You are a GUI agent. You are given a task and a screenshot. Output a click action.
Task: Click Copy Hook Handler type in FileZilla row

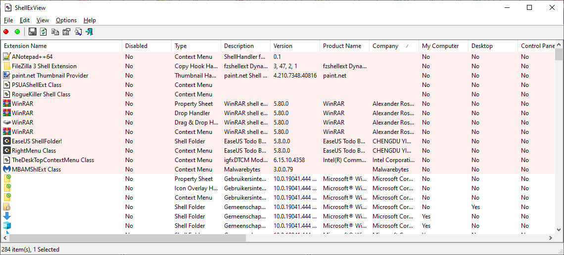pos(196,66)
